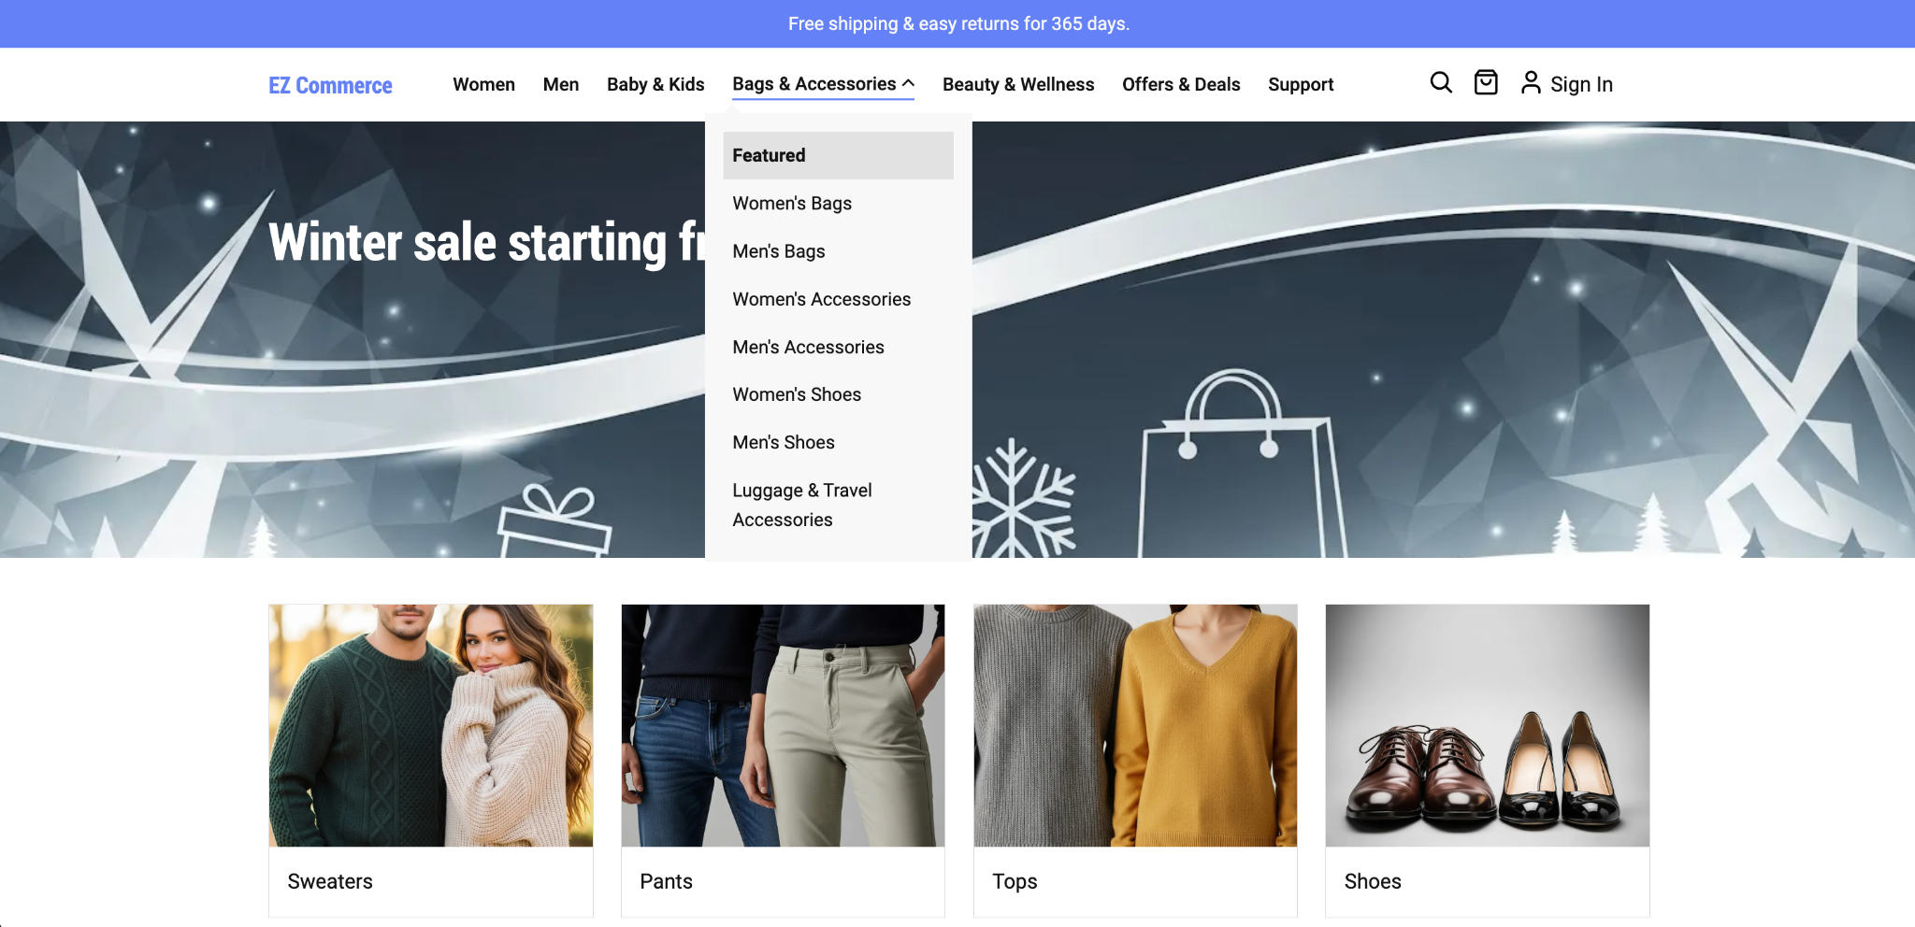Open the Women navigation menu
Screen dimensions: 1915x927
(x=483, y=84)
